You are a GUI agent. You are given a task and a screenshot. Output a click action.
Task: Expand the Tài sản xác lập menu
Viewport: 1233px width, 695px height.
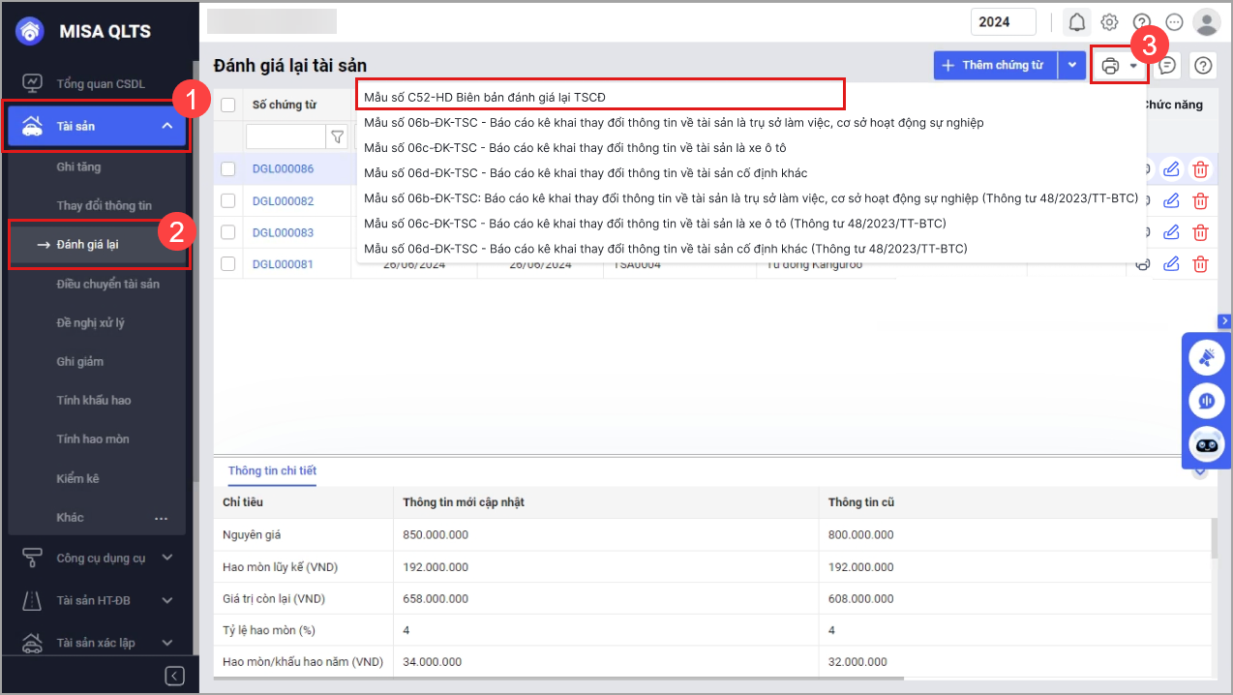(x=167, y=643)
